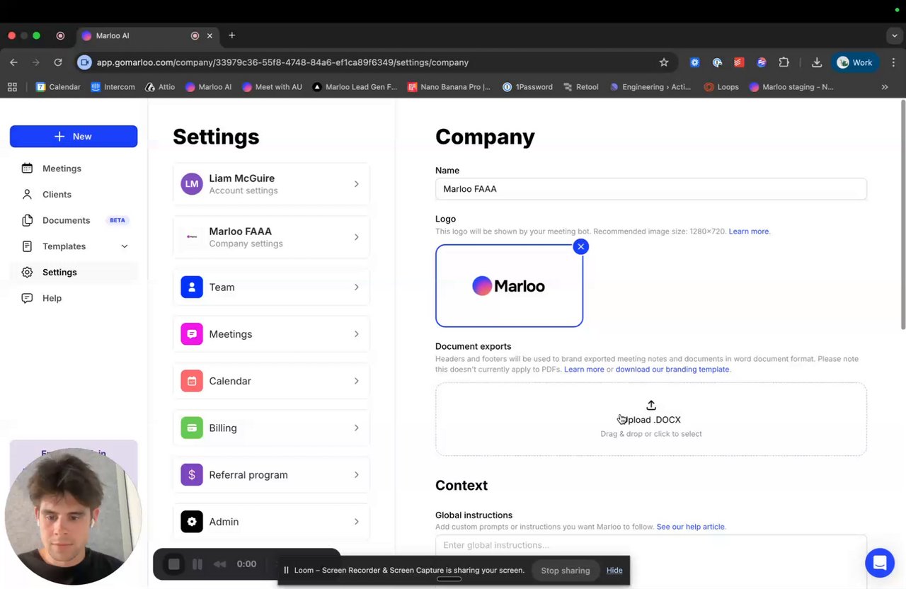Open Marloo FAAA company settings chevron
This screenshot has width=906, height=589.
tap(356, 237)
